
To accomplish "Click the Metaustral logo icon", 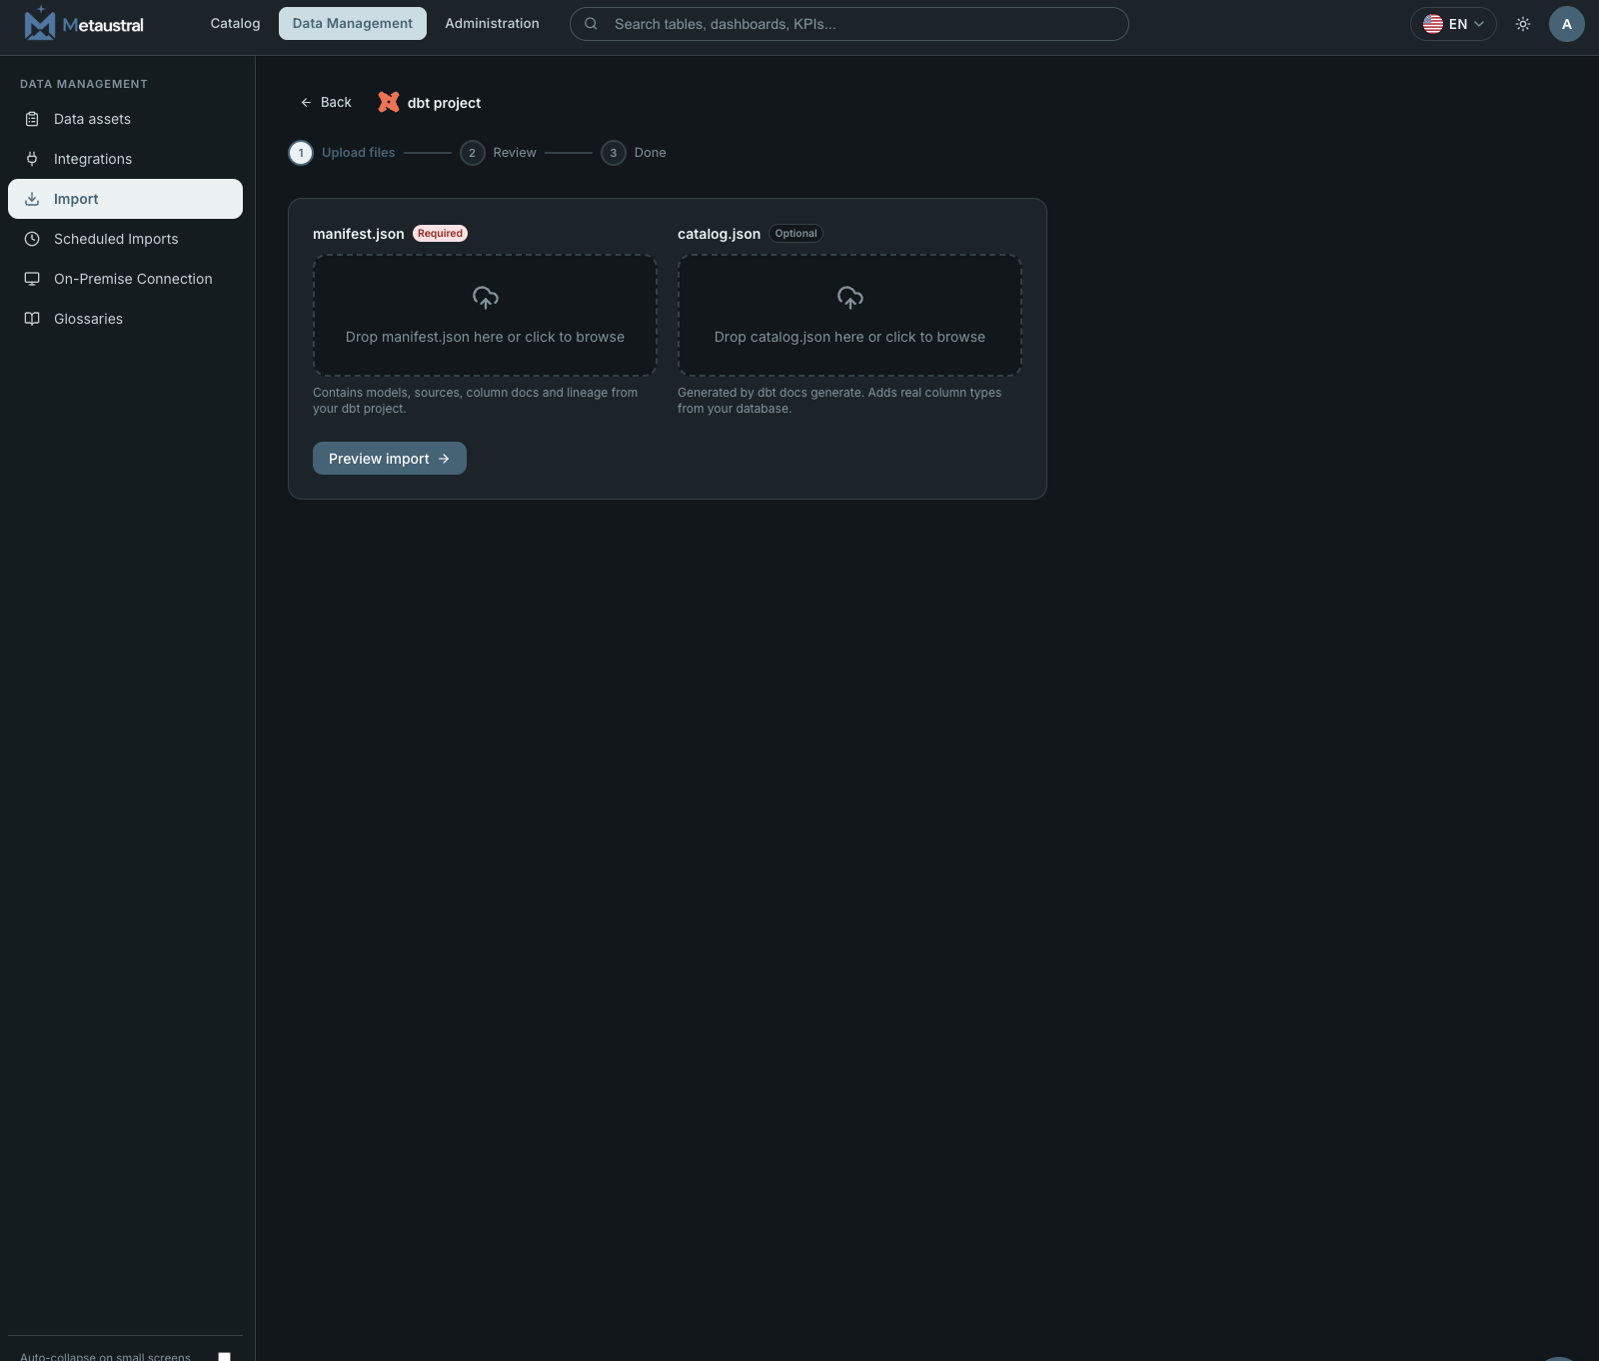I will (40, 23).
